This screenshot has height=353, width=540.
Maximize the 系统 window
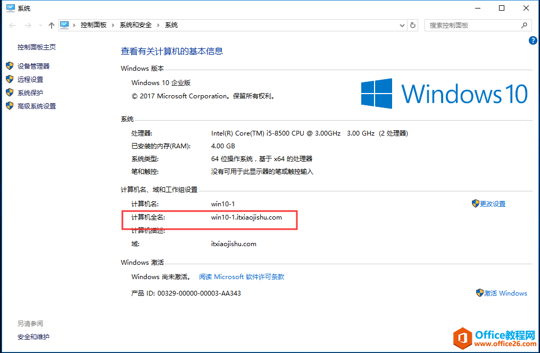click(502, 9)
